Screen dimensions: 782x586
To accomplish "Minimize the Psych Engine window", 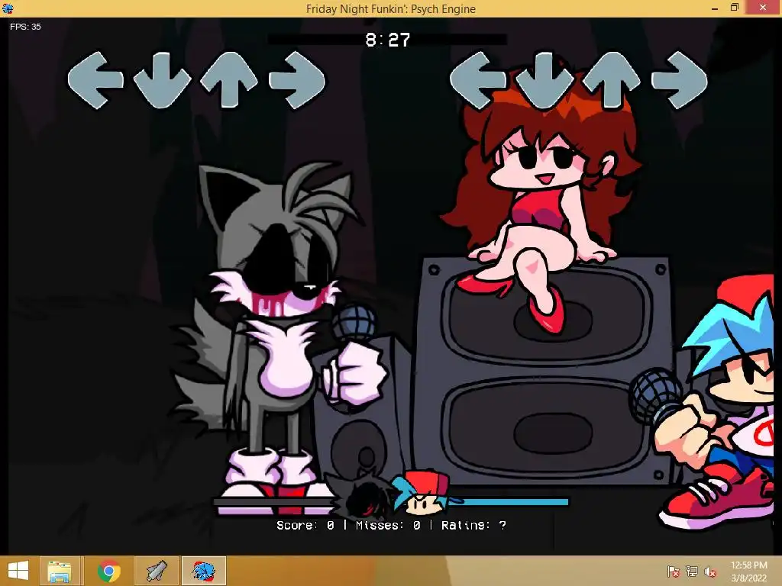I will point(715,8).
